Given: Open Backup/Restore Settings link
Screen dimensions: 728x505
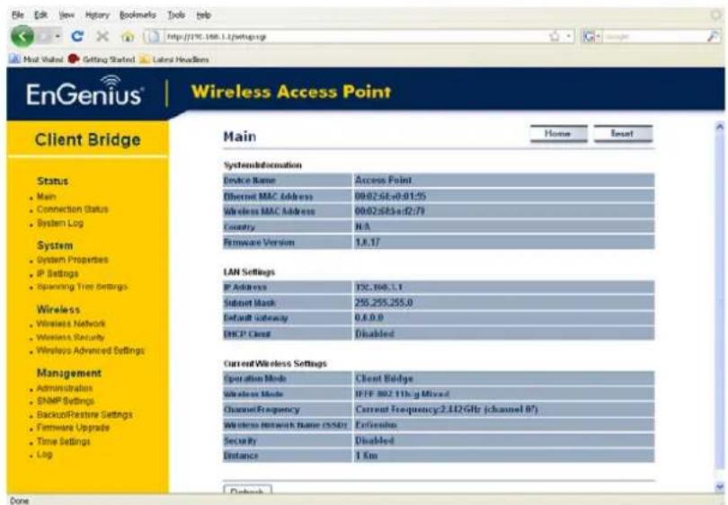Looking at the screenshot, I should [84, 414].
